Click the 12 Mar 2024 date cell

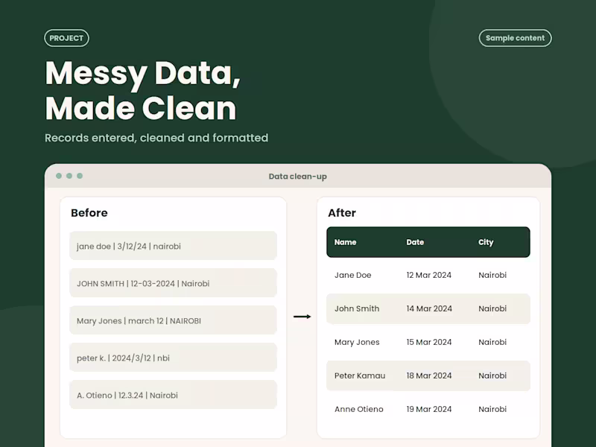(x=429, y=275)
